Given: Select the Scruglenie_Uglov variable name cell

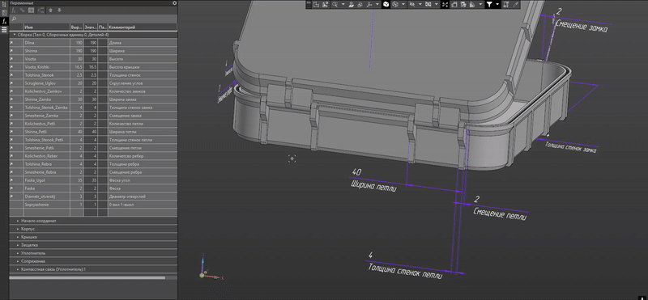Looking at the screenshot, I should click(x=47, y=83).
